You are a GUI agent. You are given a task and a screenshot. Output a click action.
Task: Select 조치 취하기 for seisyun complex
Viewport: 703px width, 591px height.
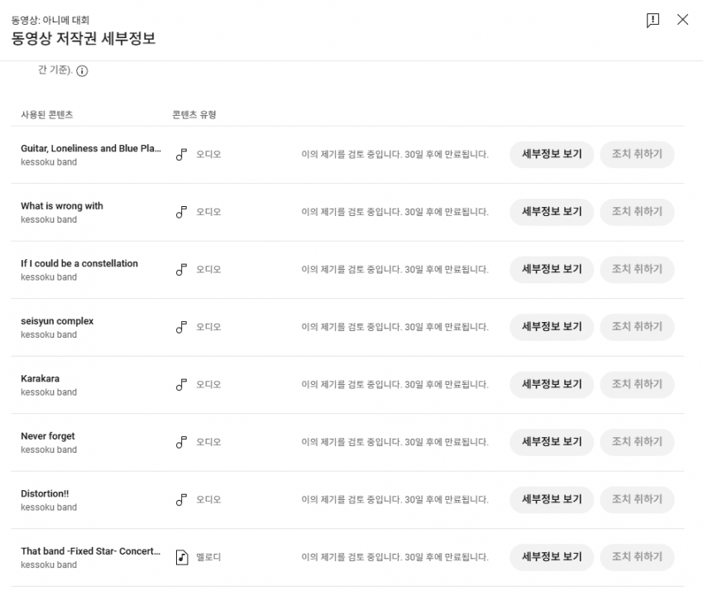click(637, 327)
